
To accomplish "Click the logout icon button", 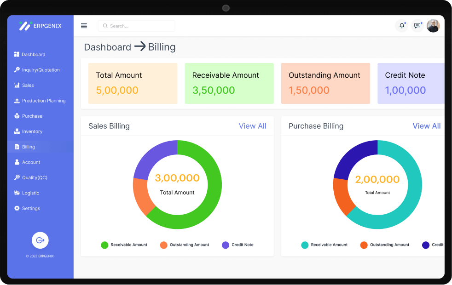I will (x=40, y=240).
